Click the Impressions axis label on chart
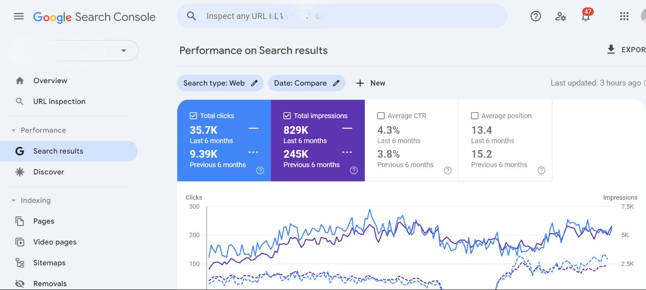Screen dimensions: 646x290 coord(620,197)
